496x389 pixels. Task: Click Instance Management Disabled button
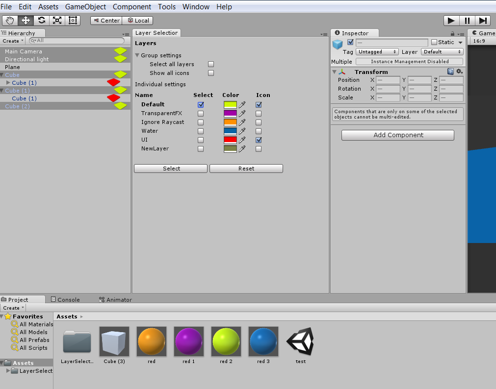coord(410,62)
